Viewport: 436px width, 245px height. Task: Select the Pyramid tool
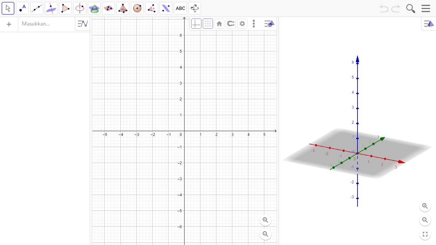click(123, 8)
